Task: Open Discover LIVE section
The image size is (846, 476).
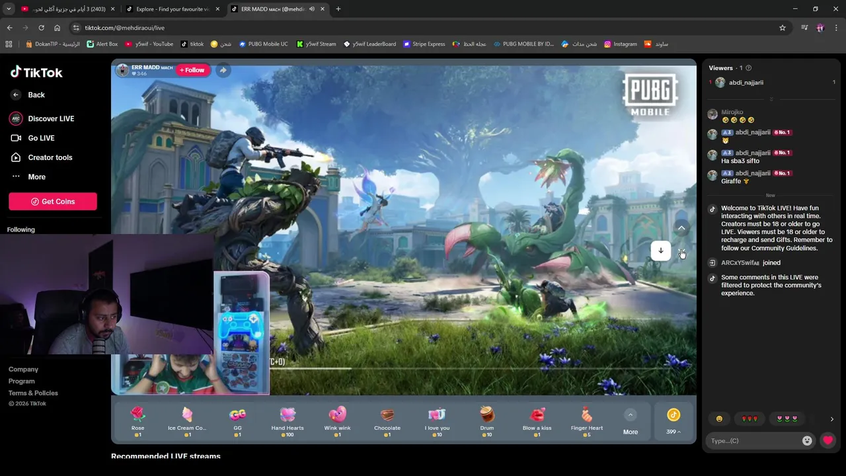Action: (x=42, y=118)
